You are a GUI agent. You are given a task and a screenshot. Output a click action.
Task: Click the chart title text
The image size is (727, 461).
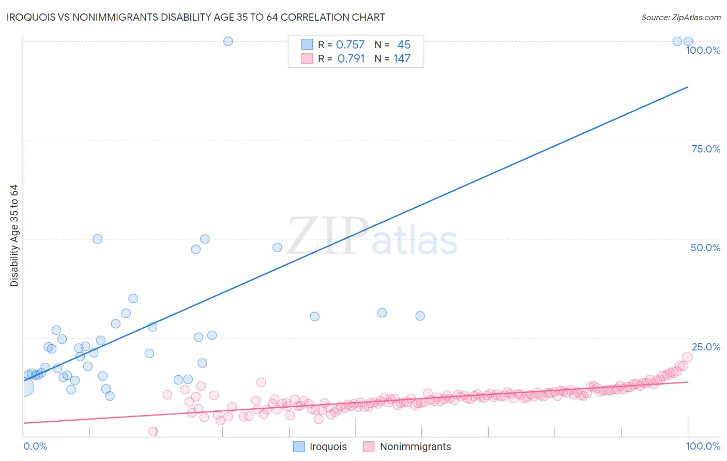[x=195, y=17]
